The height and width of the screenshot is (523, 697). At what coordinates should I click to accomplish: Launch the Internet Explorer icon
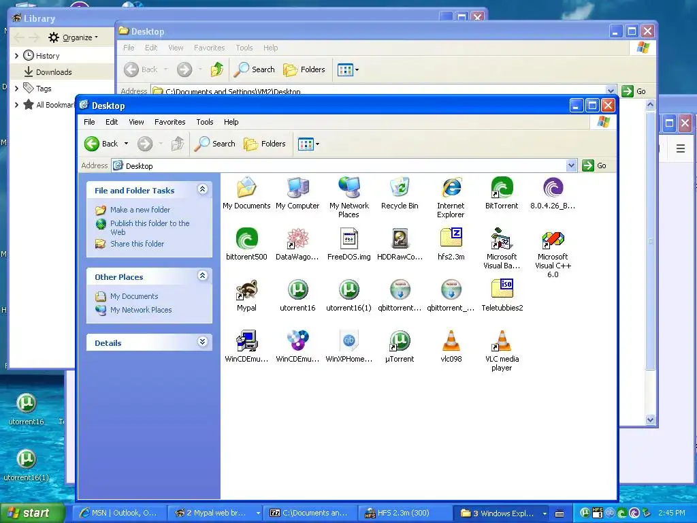(x=451, y=188)
